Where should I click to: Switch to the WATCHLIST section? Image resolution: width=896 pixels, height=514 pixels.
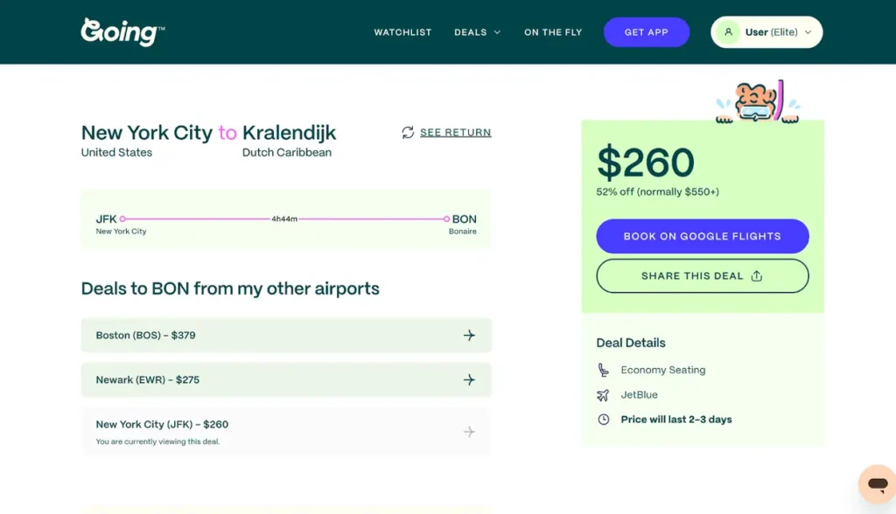click(402, 31)
